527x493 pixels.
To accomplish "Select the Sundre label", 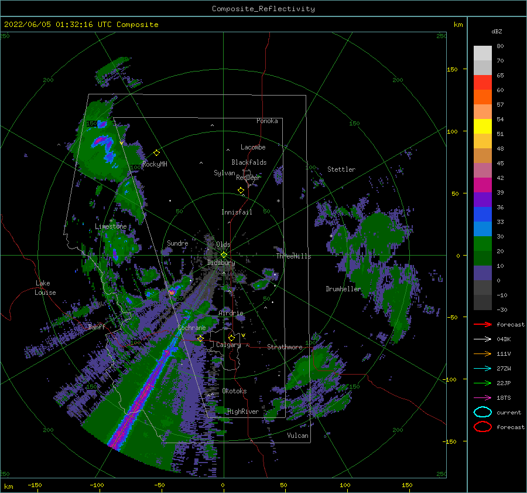I will 177,243.
